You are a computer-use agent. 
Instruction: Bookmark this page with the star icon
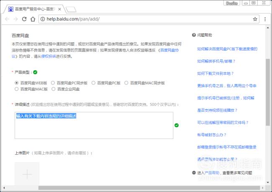[255, 19]
